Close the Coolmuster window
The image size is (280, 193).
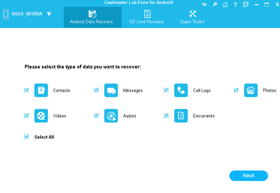pos(277,5)
